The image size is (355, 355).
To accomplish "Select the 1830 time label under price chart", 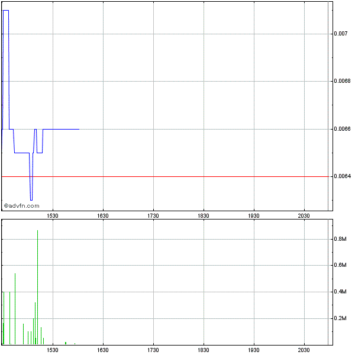I will (x=204, y=216).
